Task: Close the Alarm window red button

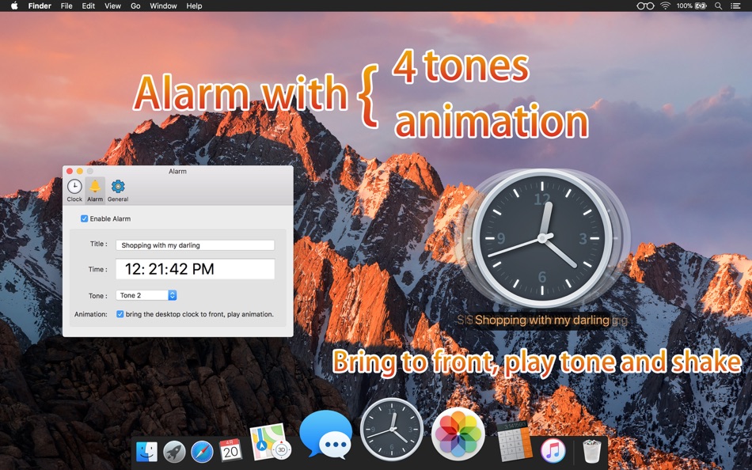Action: 70,171
